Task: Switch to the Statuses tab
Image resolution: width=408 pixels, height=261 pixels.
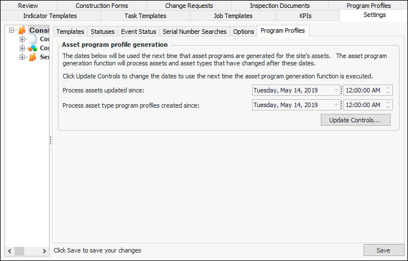Action: [102, 32]
